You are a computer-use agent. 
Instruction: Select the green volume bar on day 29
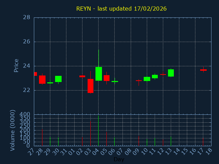tap(50, 141)
